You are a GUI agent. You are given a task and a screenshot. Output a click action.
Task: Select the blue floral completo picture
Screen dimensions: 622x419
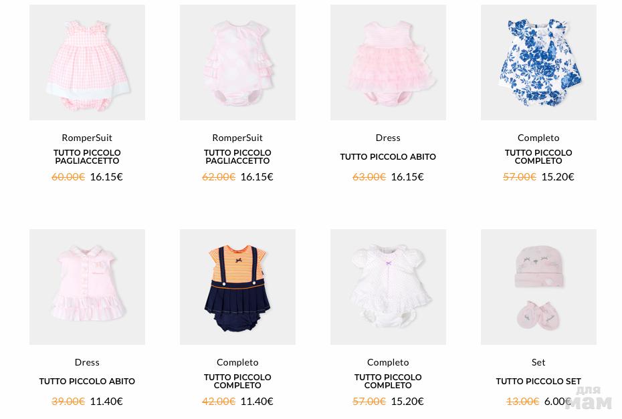click(x=538, y=62)
